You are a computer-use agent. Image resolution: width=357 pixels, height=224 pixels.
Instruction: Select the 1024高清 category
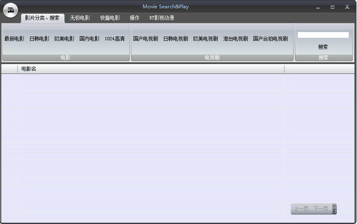(x=114, y=39)
